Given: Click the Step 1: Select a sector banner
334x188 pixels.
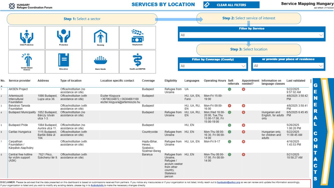Looking at the screenshot, I should pyautogui.click(x=82, y=19).
